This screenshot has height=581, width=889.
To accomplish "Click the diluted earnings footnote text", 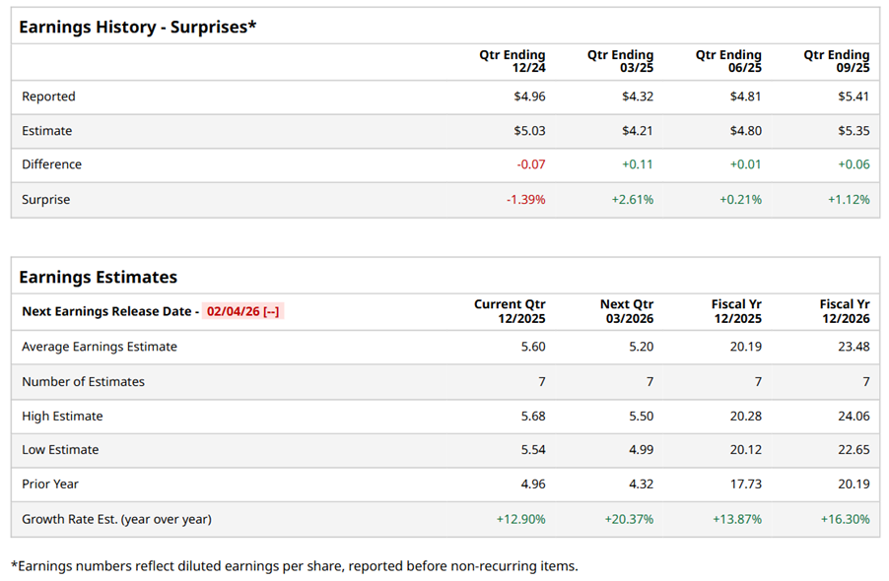I will [294, 565].
